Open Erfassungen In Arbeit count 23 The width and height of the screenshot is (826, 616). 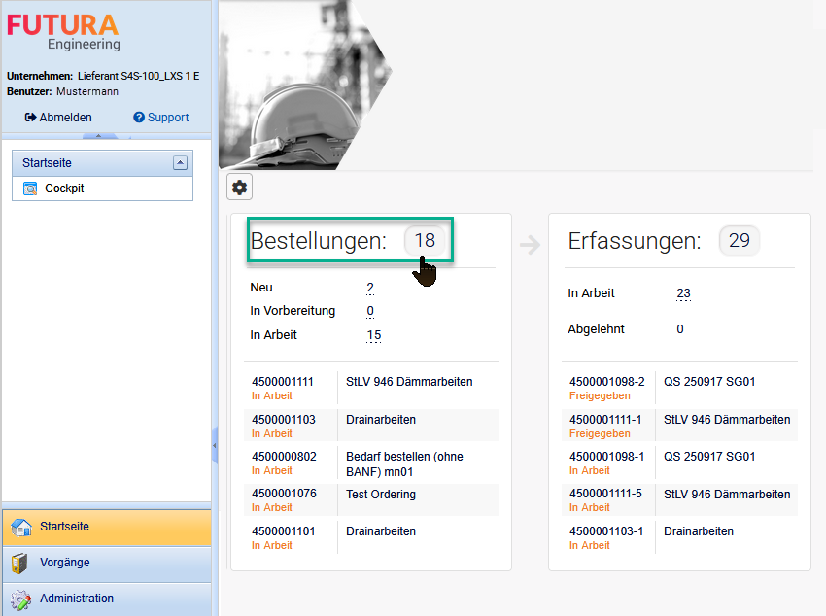tap(683, 293)
